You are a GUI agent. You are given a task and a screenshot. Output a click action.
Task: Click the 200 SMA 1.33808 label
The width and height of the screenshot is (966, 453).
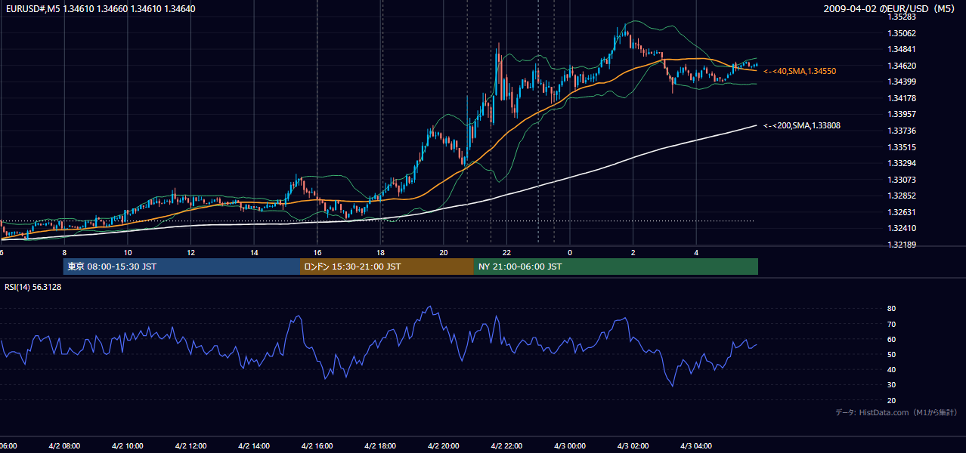[802, 126]
